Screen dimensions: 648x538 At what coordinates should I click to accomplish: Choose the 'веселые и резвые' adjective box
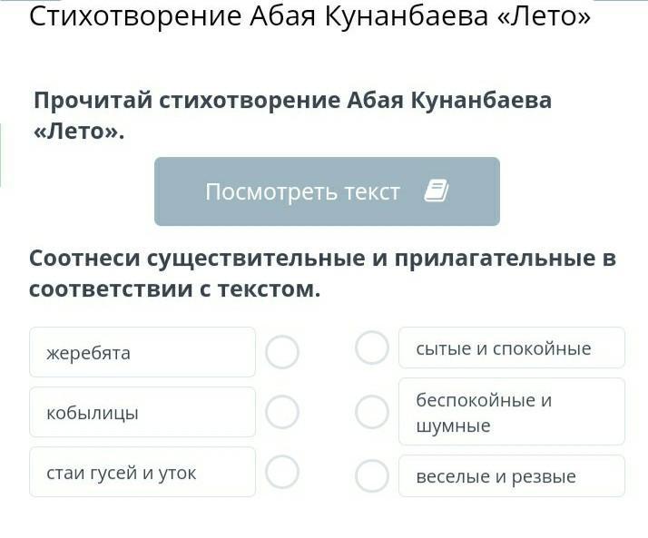tap(511, 475)
